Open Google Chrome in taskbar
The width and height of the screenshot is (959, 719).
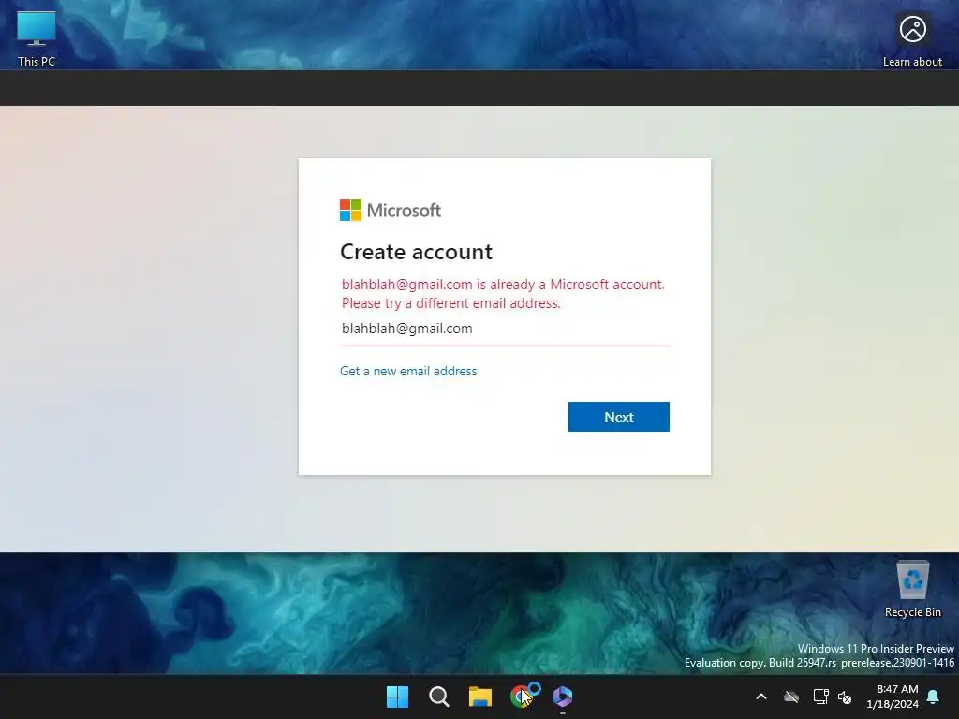(522, 697)
